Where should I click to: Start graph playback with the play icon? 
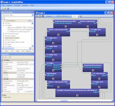coord(37,16)
